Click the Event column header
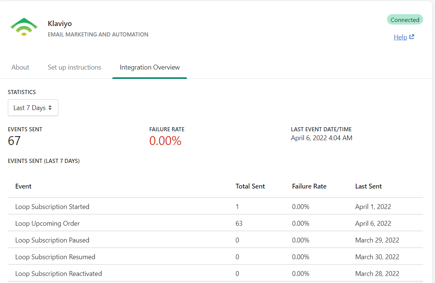Viewport: 435px width, 283px height. tap(23, 186)
